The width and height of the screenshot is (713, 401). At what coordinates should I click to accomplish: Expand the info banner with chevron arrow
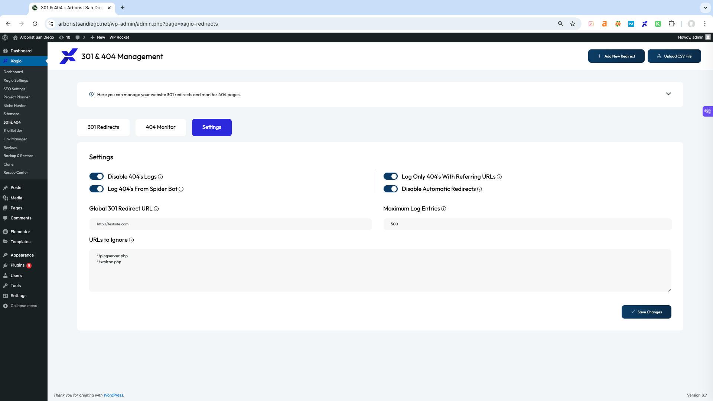pos(668,94)
